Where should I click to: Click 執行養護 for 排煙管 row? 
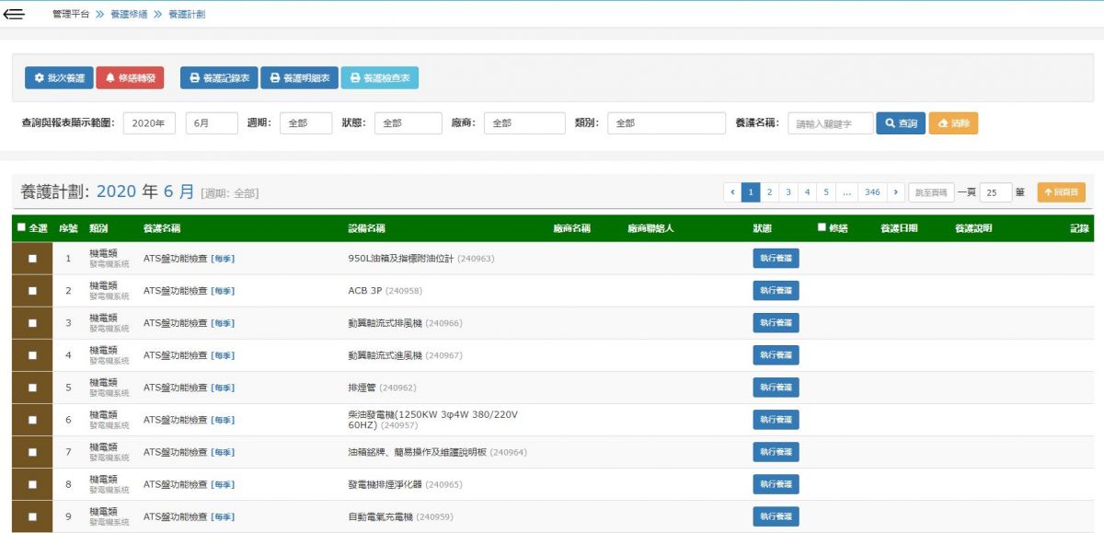[x=776, y=388]
